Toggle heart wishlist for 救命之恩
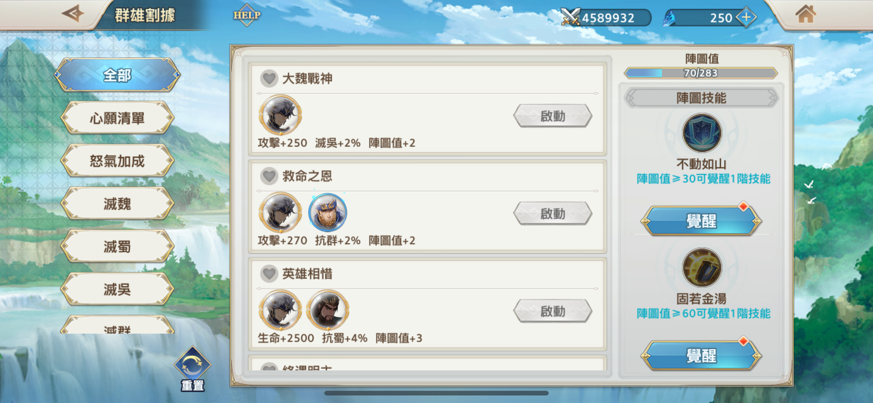873x403 pixels. [x=269, y=176]
